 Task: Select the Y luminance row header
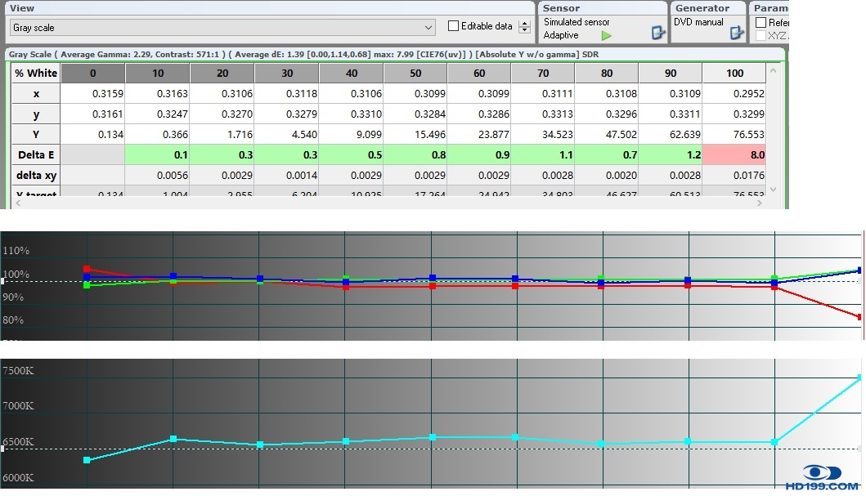tap(36, 134)
